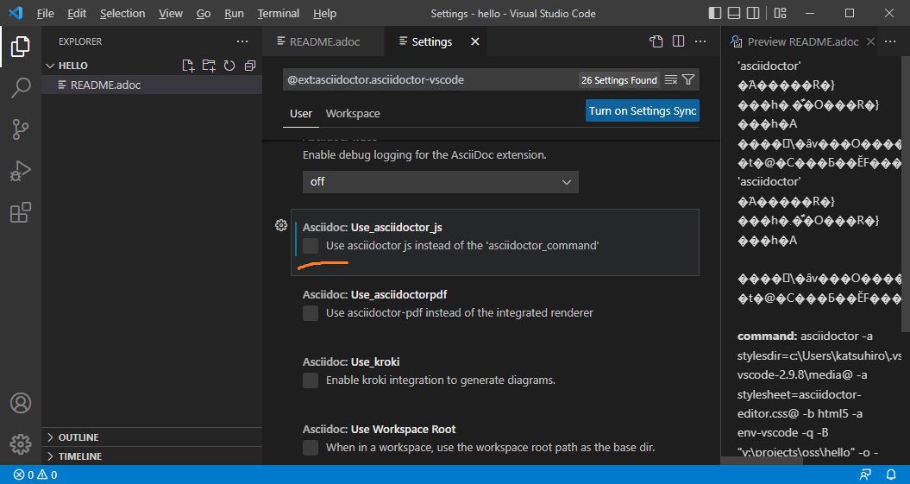Open Settings as JSON file icon
The height and width of the screenshot is (484, 910).
tap(656, 41)
